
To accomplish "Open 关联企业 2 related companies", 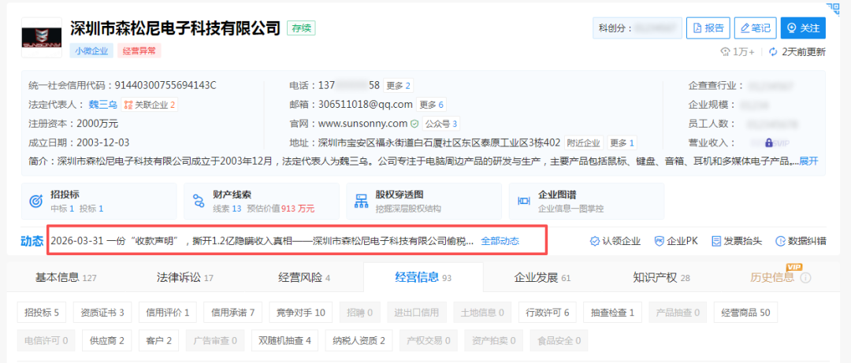I will 149,105.
